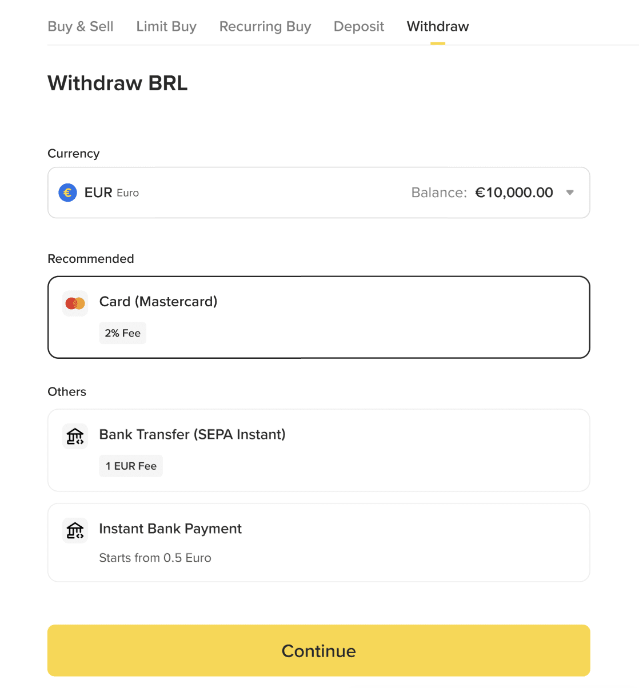639x688 pixels.
Task: Switch to the Deposit tab
Action: (x=359, y=26)
